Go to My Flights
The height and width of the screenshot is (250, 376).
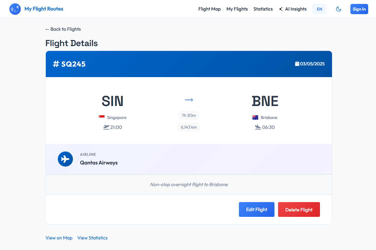[x=237, y=9]
